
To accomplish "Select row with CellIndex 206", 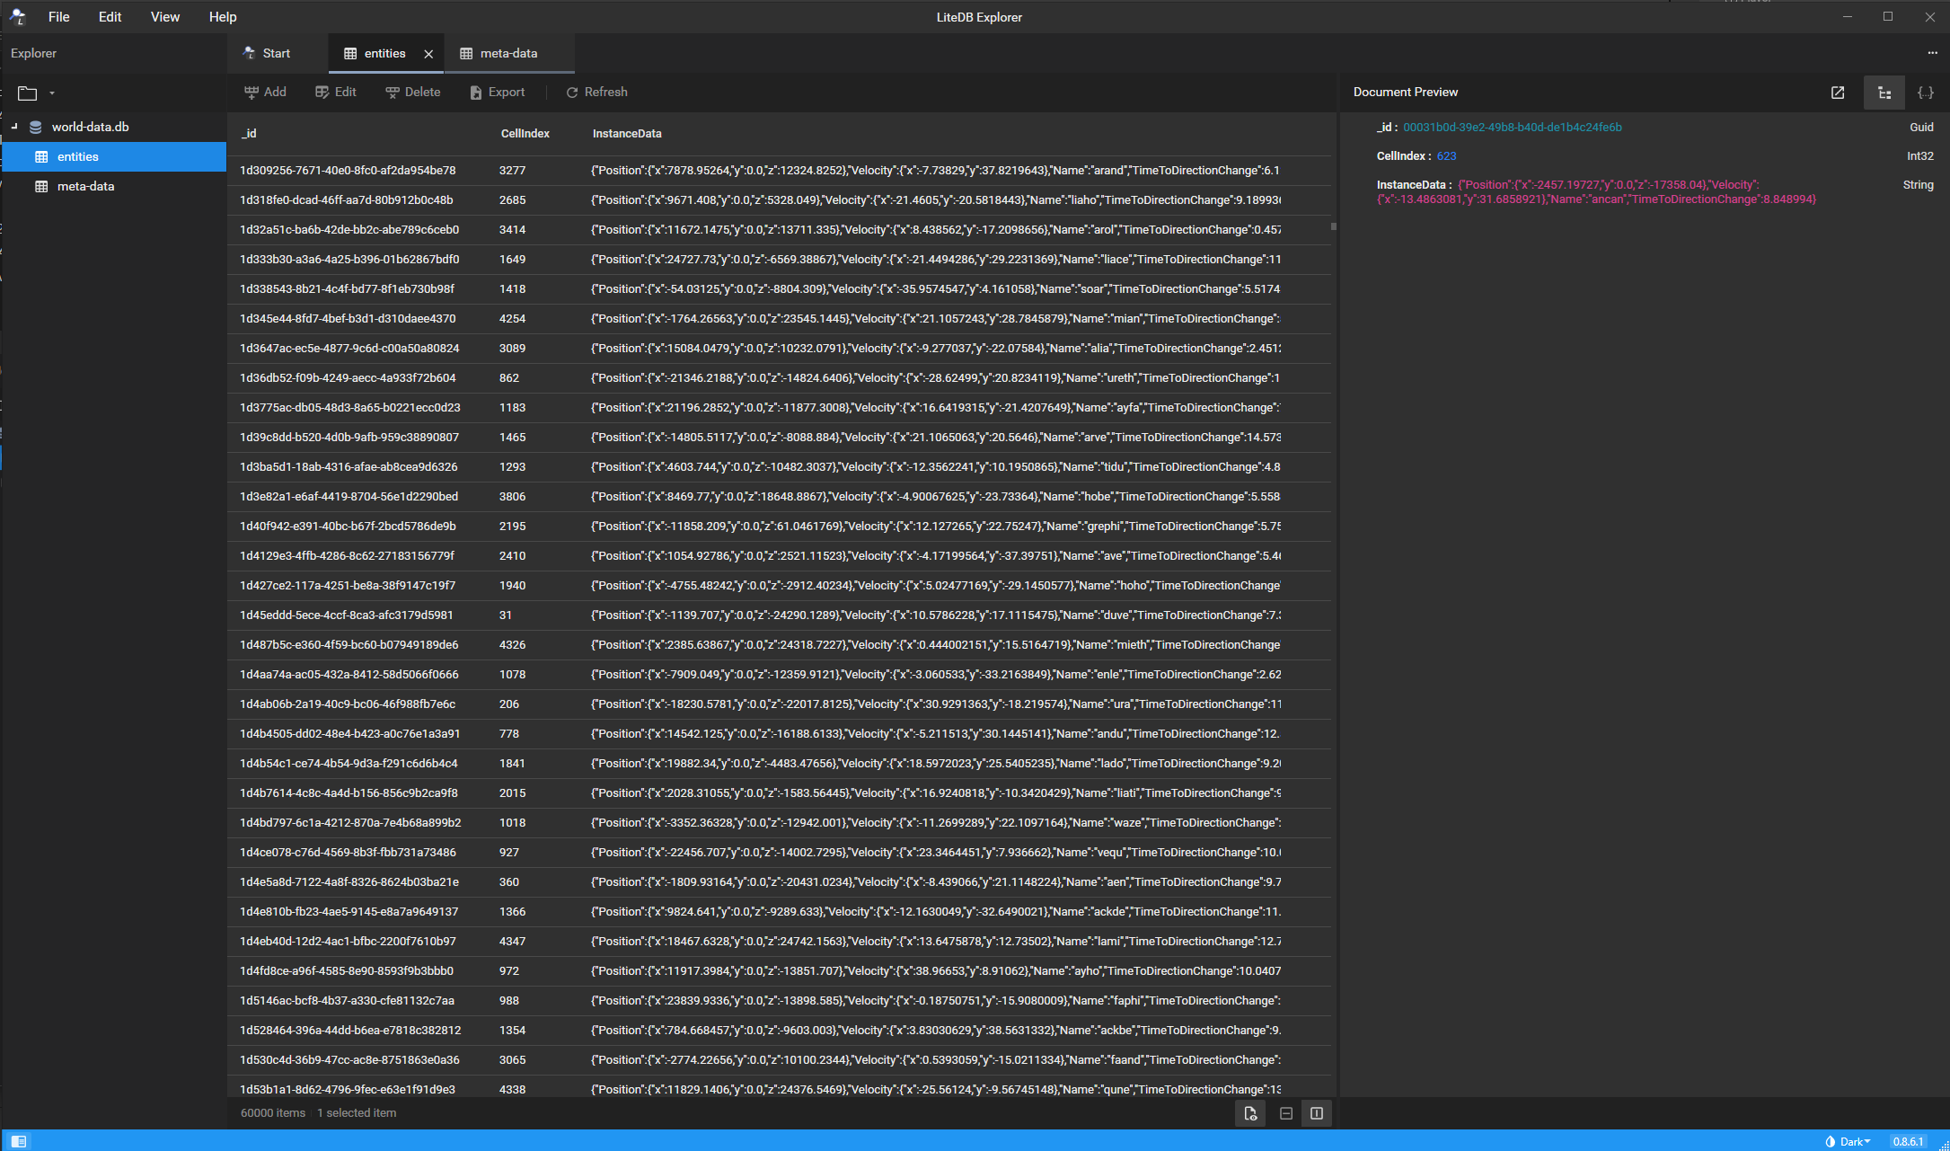I will pyautogui.click(x=779, y=704).
